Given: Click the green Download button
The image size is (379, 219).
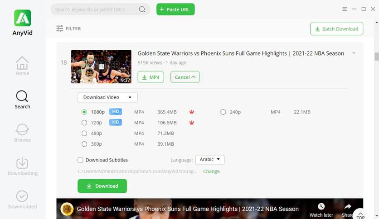Looking at the screenshot, I should click(102, 186).
